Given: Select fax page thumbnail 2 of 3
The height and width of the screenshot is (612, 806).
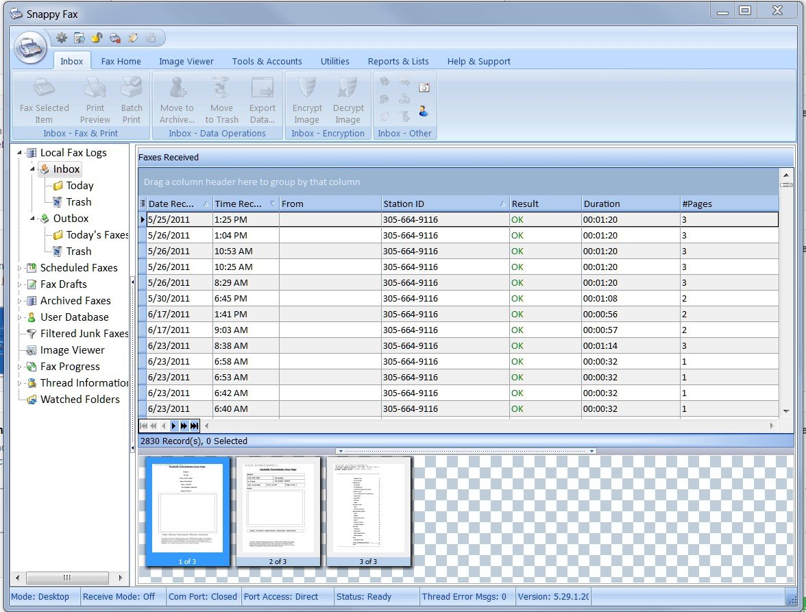Looking at the screenshot, I should pos(278,511).
